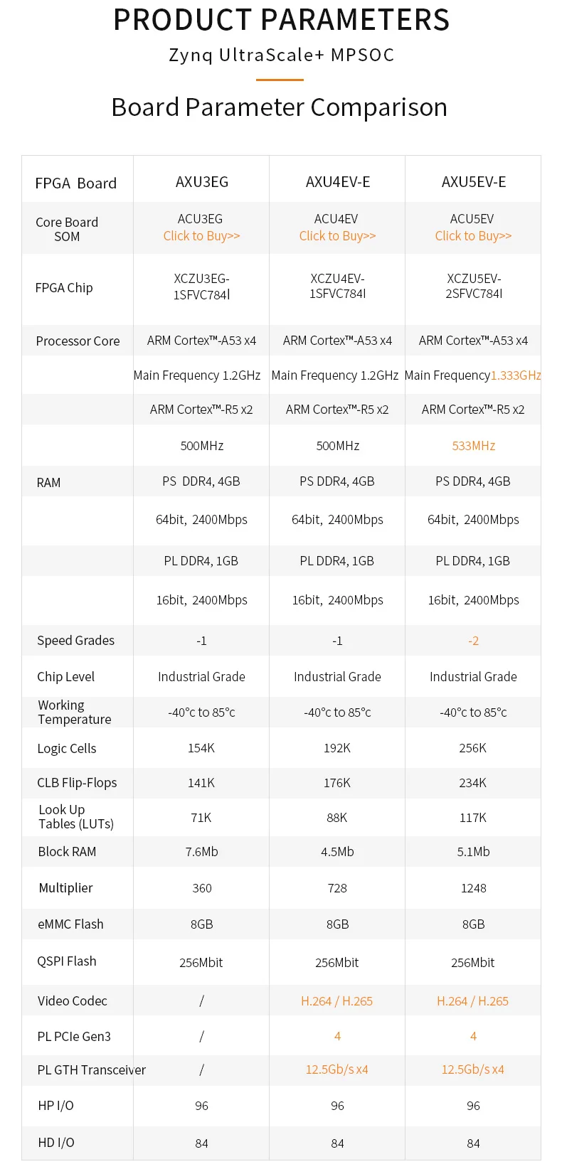
Task: Click the Board Parameter Comparison heading
Action: [280, 107]
